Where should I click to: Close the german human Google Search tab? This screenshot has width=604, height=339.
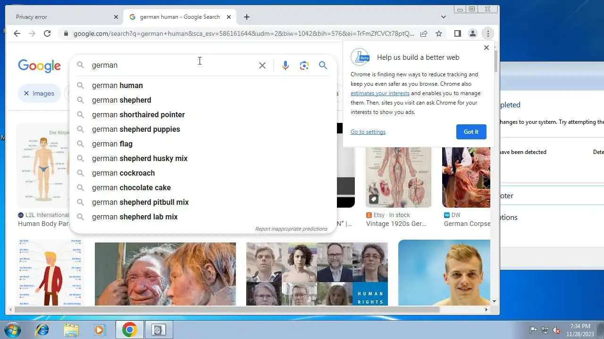point(229,17)
